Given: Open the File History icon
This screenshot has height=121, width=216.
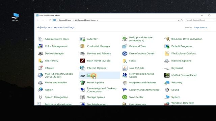Looking at the screenshot, I should [40, 61].
